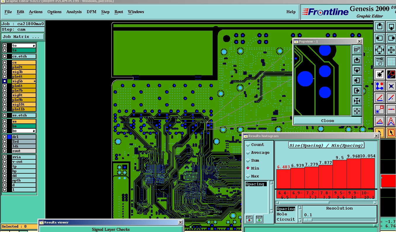Click the 6.4-6.5 histogram range cell
Viewport: 396px width, 232px height.
pyautogui.click(x=283, y=195)
